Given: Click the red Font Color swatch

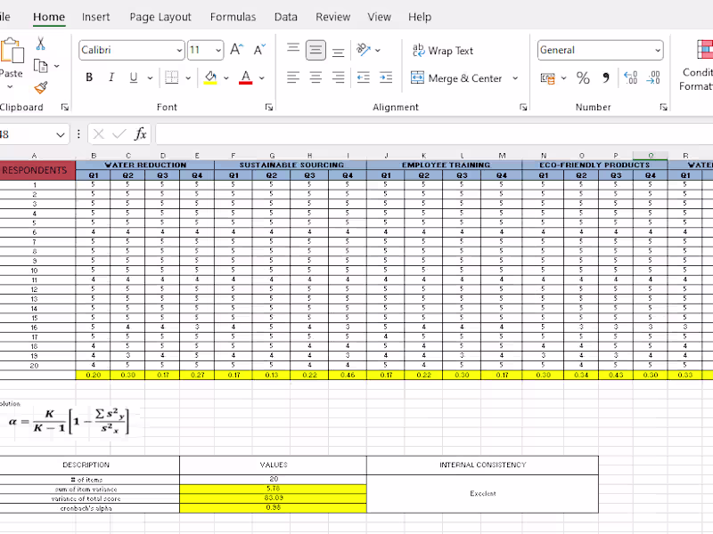Looking at the screenshot, I should 246,78.
